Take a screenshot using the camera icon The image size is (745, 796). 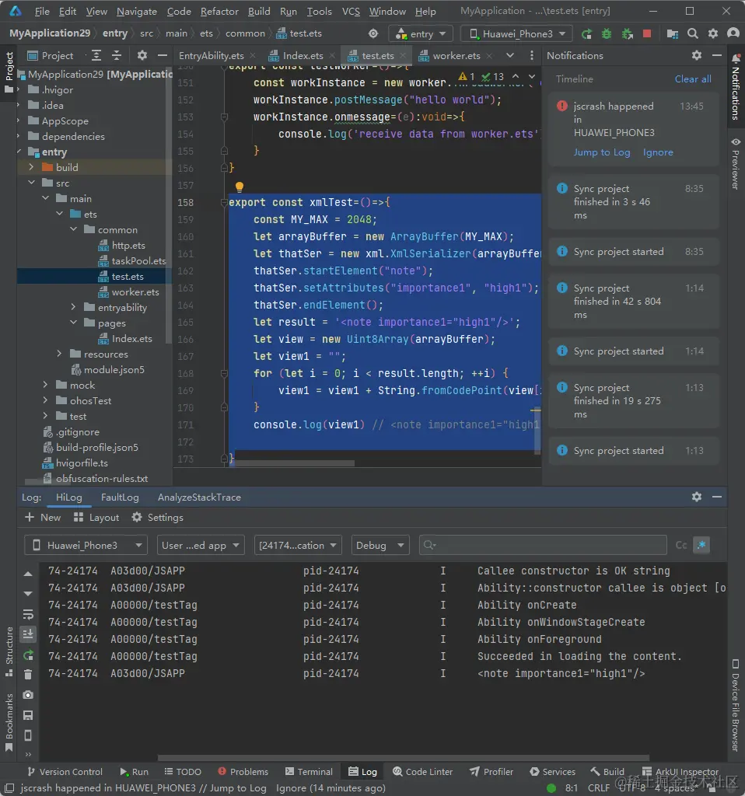[x=28, y=695]
